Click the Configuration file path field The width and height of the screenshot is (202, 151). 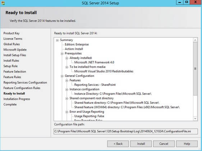126,131
